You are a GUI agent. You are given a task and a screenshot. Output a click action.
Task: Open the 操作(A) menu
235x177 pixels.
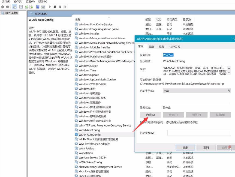tap(18, 1)
